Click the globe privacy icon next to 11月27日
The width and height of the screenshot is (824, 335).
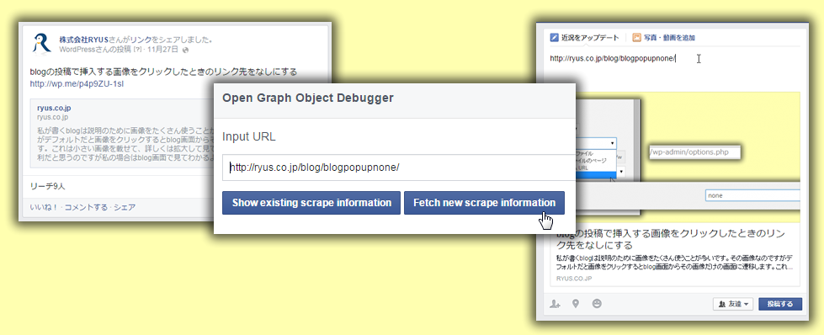(185, 50)
